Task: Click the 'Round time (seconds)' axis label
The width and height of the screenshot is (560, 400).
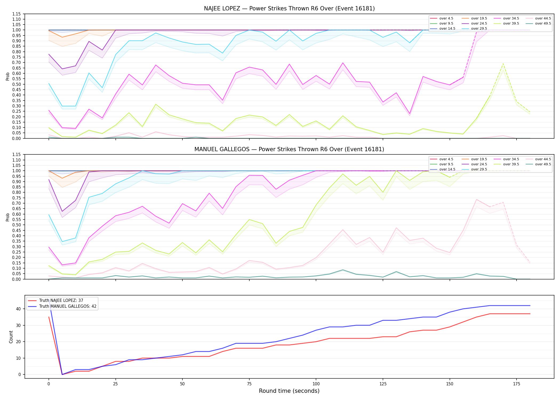Action: [x=289, y=391]
